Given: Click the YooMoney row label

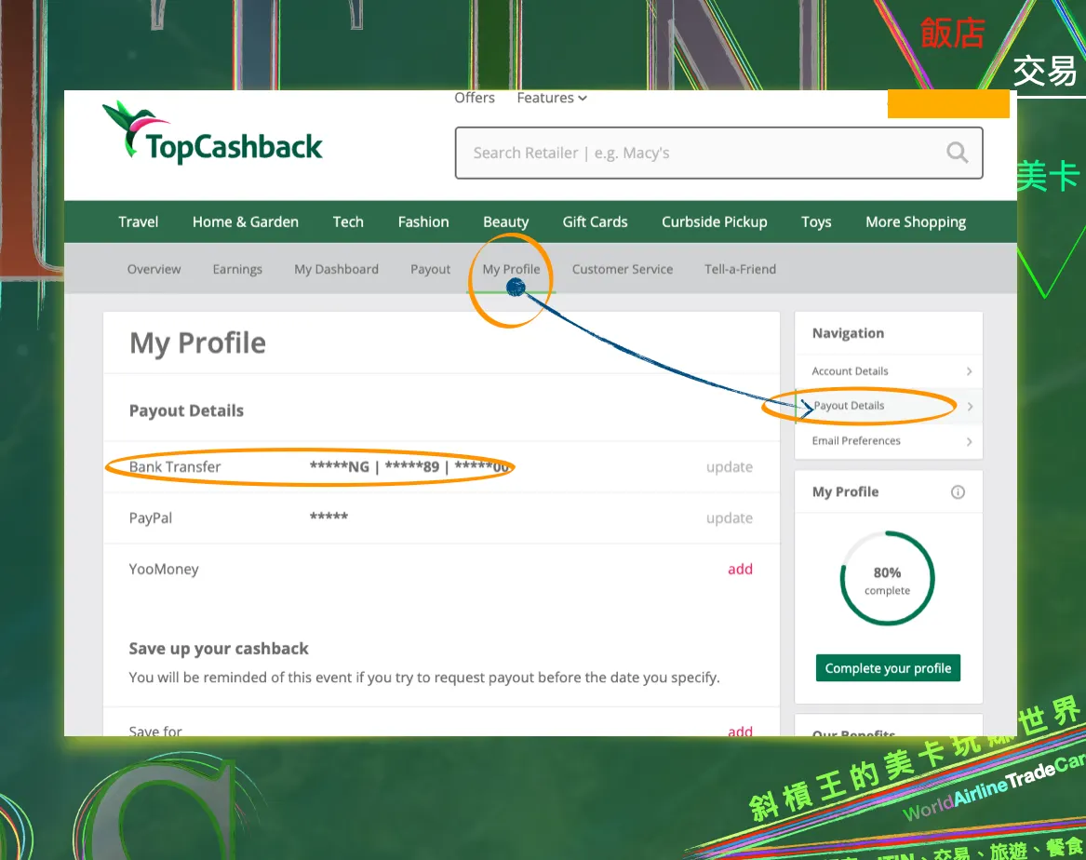Looking at the screenshot, I should pyautogui.click(x=164, y=570).
